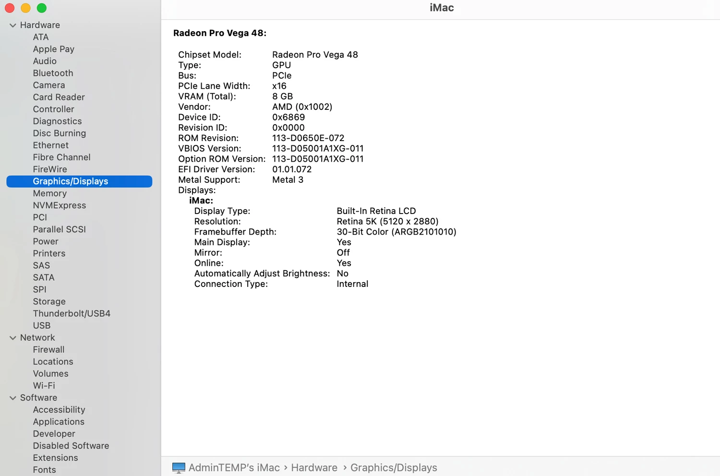Viewport: 720px width, 476px height.
Task: Click Built-In Retina LCD value
Action: click(x=376, y=211)
